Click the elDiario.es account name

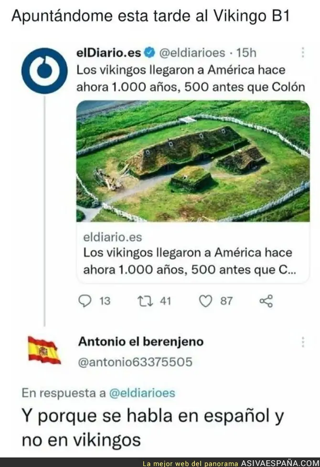[109, 53]
